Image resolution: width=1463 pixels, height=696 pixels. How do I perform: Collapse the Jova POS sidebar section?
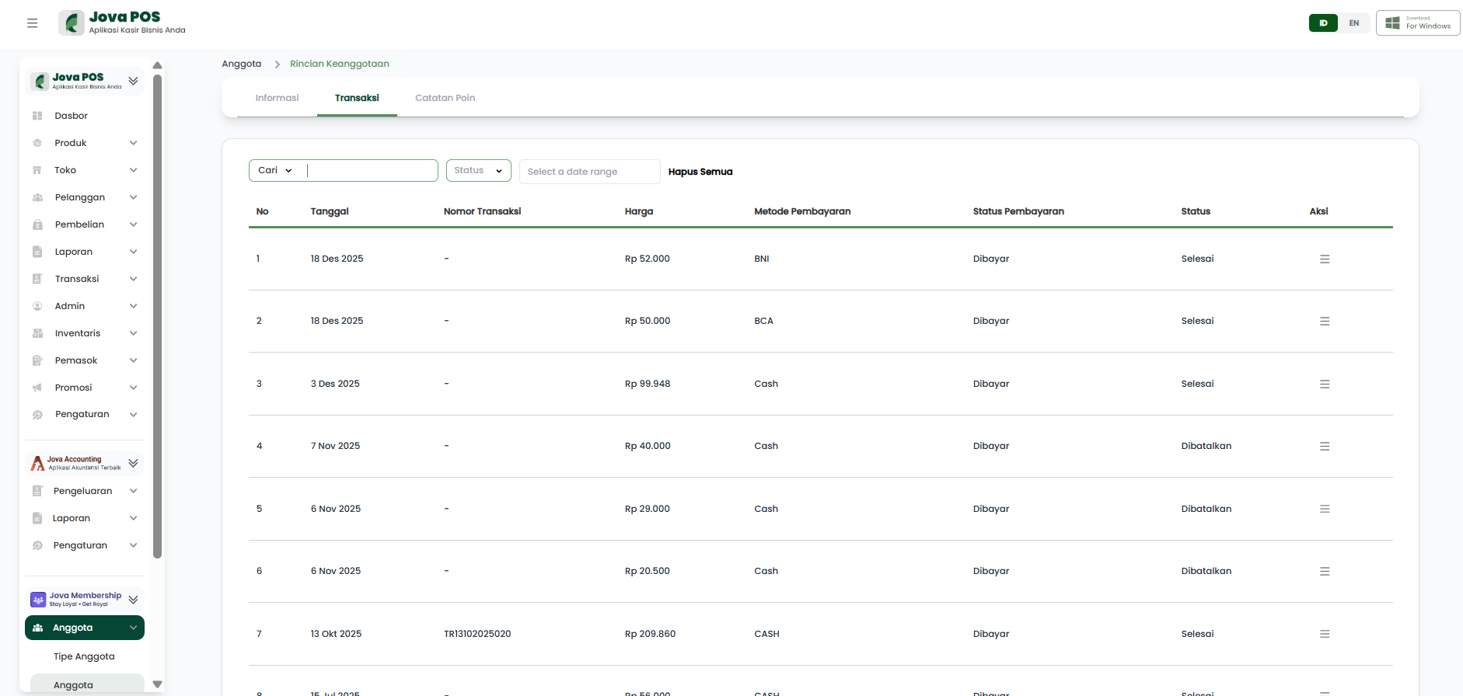click(x=133, y=81)
